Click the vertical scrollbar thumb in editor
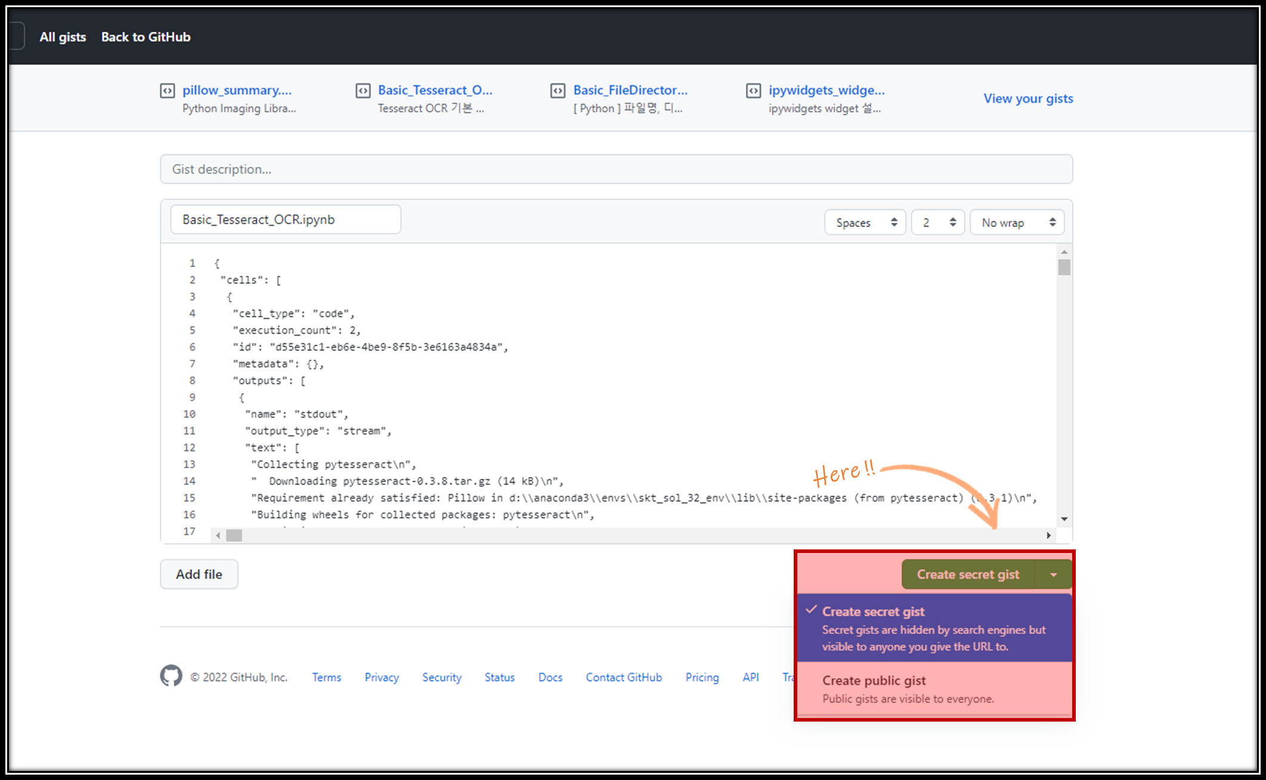1266x780 pixels. [x=1064, y=267]
